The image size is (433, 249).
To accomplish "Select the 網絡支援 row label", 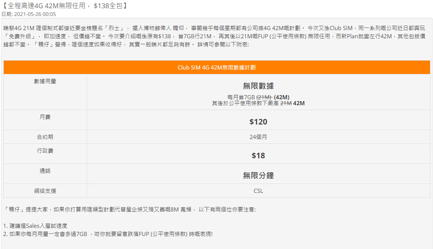I will pos(45,191).
